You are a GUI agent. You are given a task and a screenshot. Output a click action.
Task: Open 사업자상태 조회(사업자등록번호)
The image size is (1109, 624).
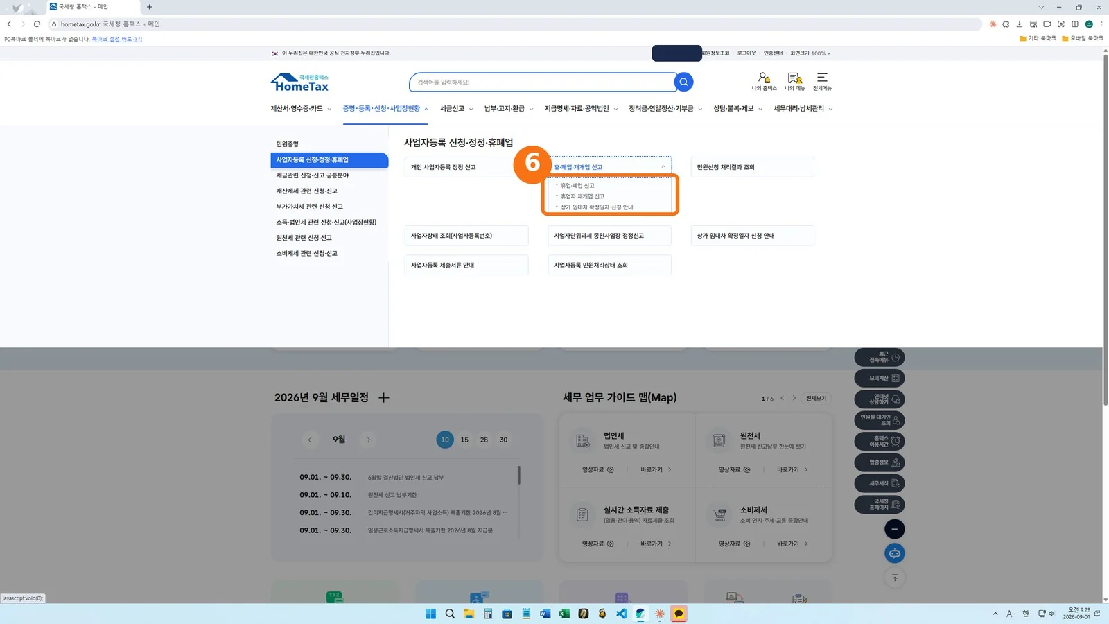point(466,236)
